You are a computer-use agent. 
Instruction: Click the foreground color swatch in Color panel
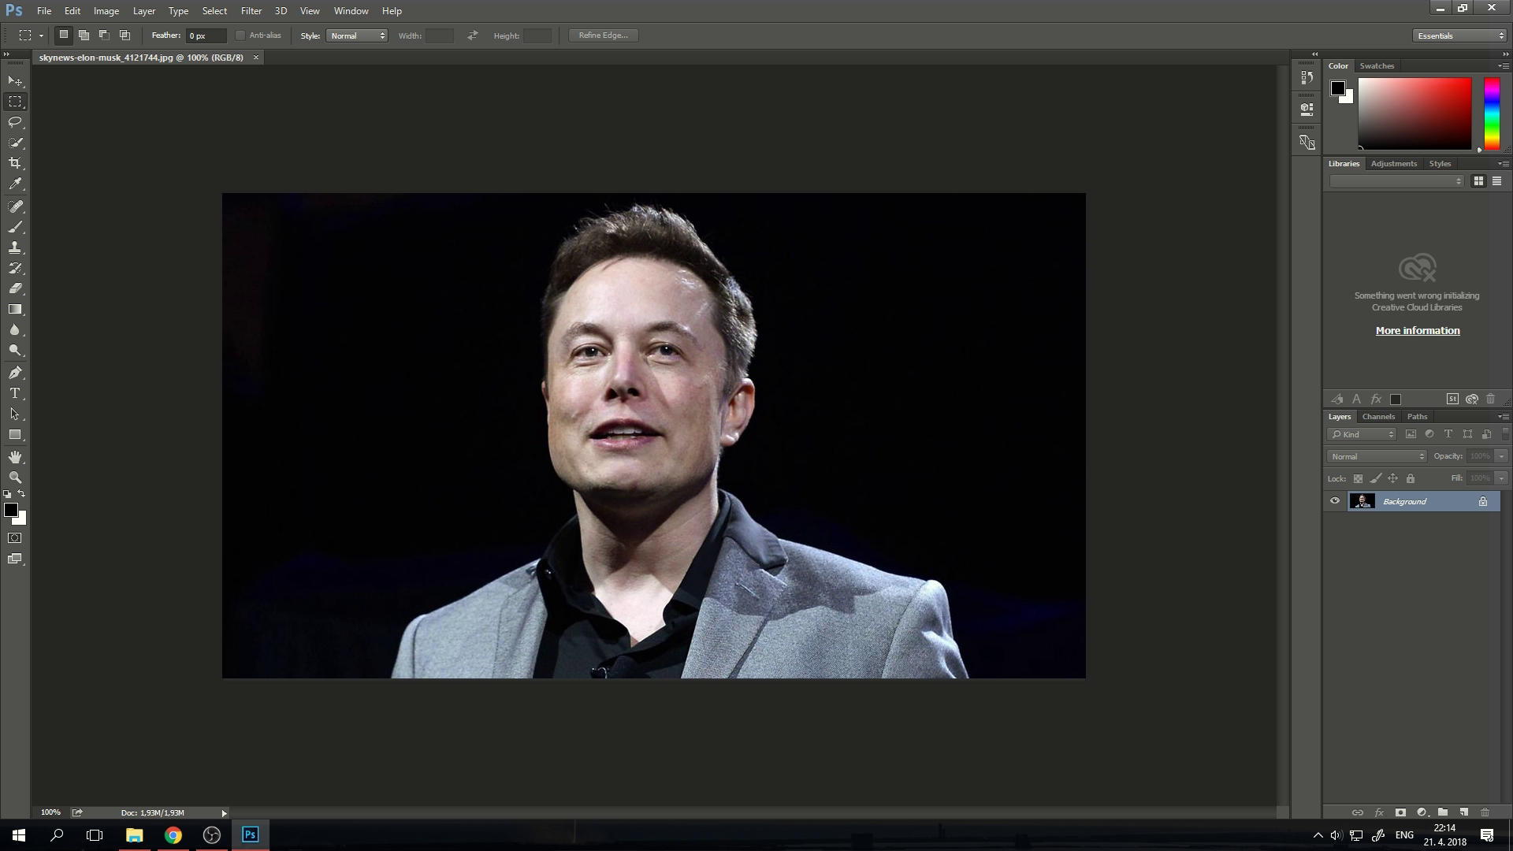tap(1337, 88)
